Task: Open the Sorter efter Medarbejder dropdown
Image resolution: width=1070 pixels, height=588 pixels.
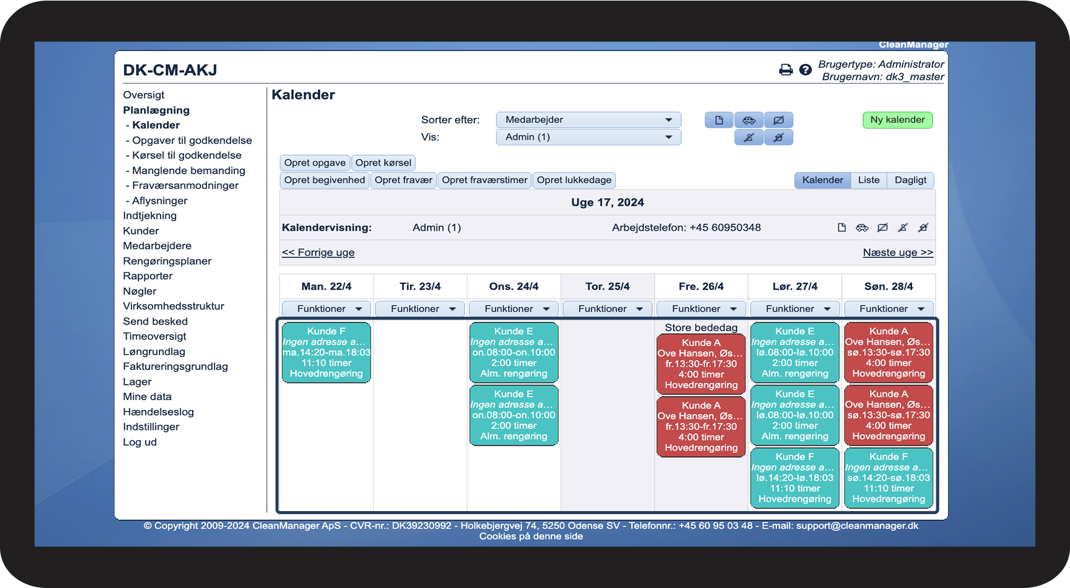Action: 589,120
